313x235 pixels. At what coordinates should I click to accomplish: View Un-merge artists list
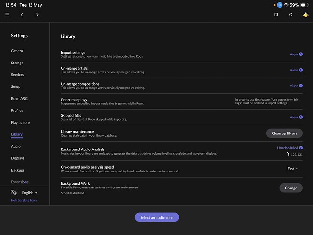(296, 70)
